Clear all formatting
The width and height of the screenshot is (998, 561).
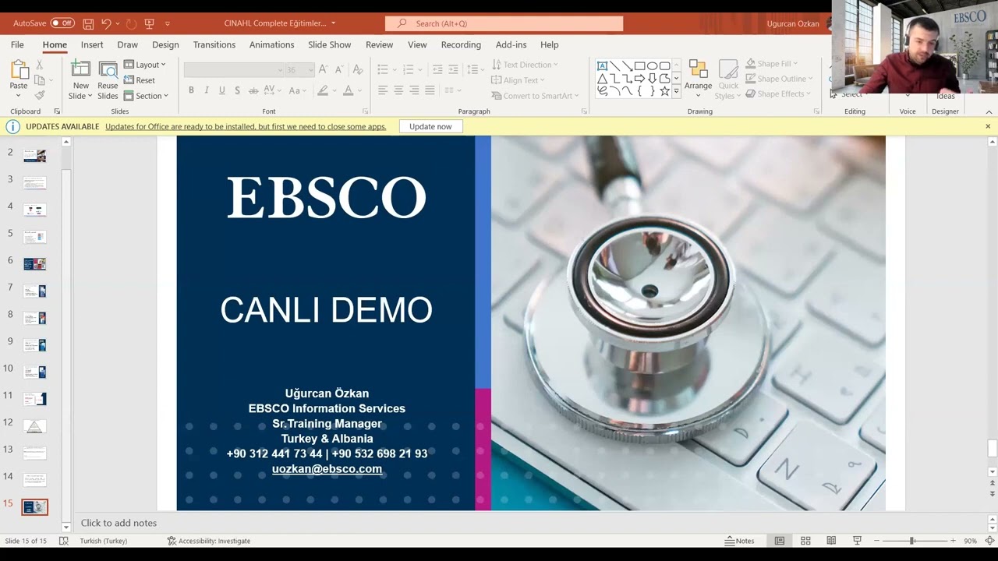pyautogui.click(x=358, y=69)
